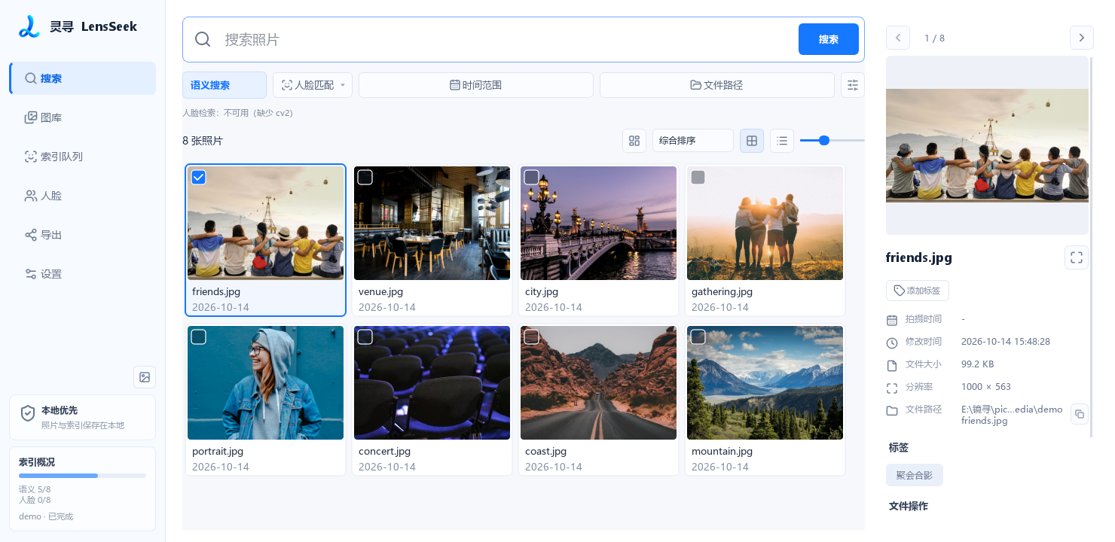Viewport: 1115px width, 542px height.
Task: Click the calendar icon beside 拍摄时间
Action: pos(892,320)
